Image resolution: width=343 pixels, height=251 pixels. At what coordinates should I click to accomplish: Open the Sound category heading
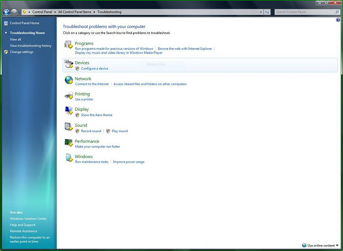[81, 125]
